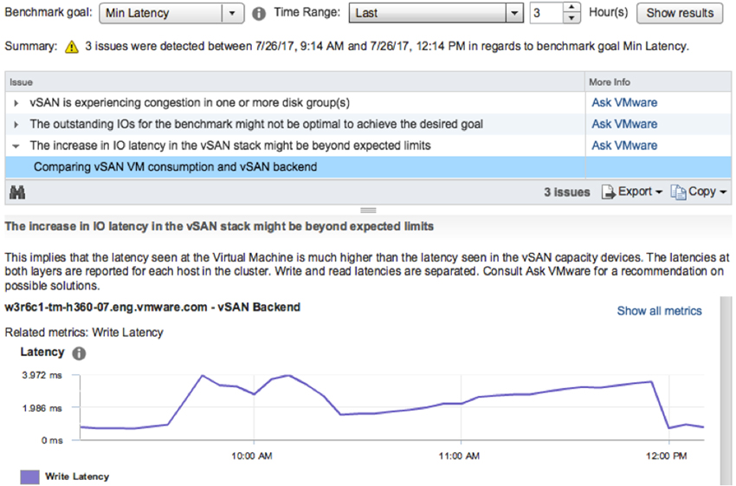Click the 10:00 AM axis label
736x486 pixels.
pos(252,456)
